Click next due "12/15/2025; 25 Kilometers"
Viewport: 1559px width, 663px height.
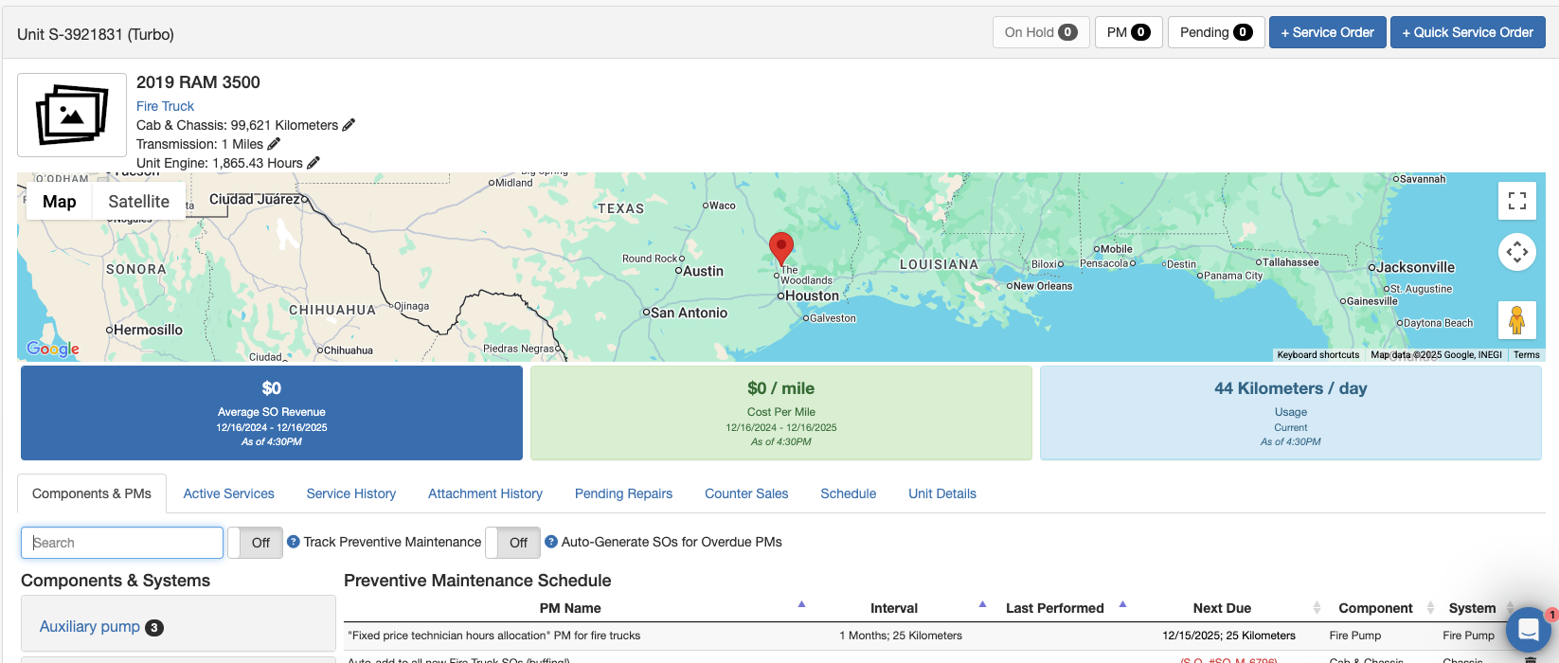(x=1228, y=636)
